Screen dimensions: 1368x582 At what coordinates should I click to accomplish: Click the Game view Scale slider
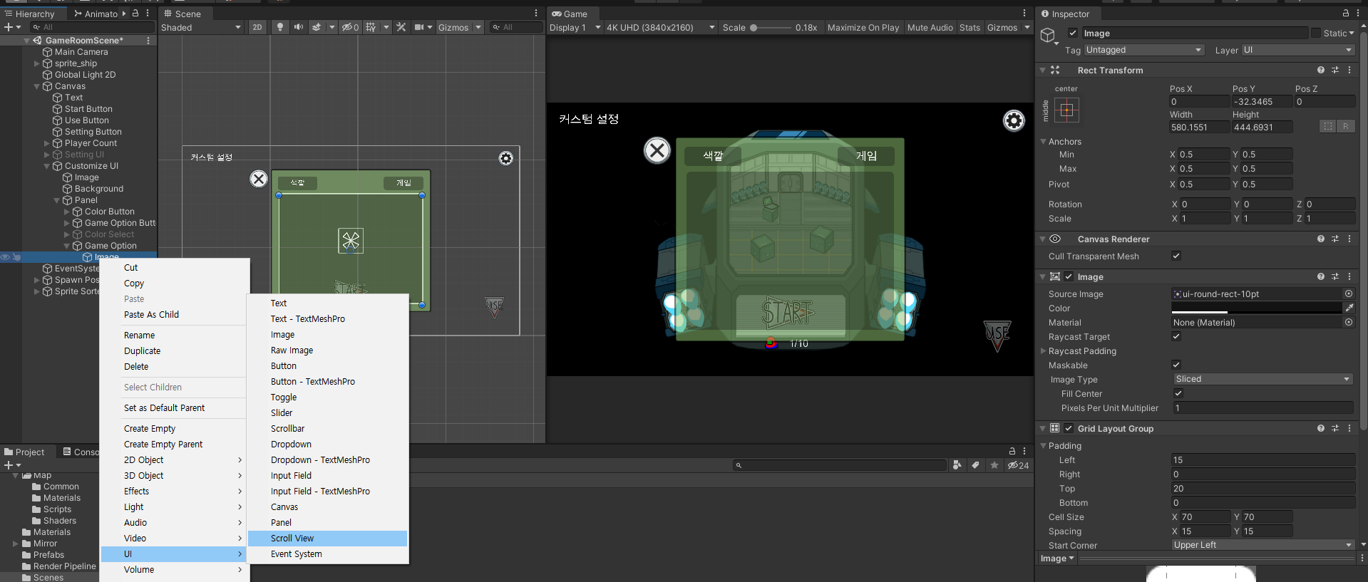pos(770,27)
